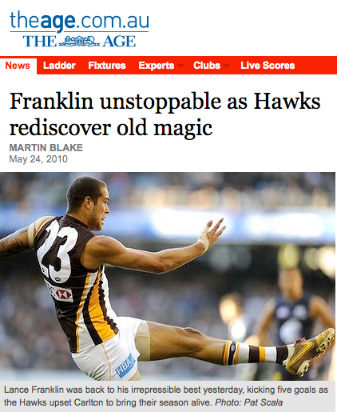Image resolution: width=337 pixels, height=412 pixels.
Task: Click the May 24, 2010 date
Action: click(38, 159)
